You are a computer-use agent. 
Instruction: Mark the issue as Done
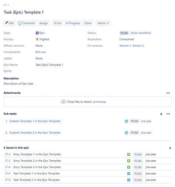coord(88,23)
